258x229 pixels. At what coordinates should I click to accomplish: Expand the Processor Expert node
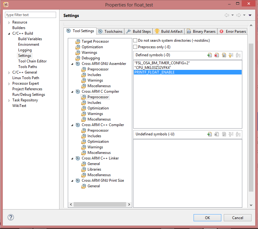pyautogui.click(x=9, y=84)
